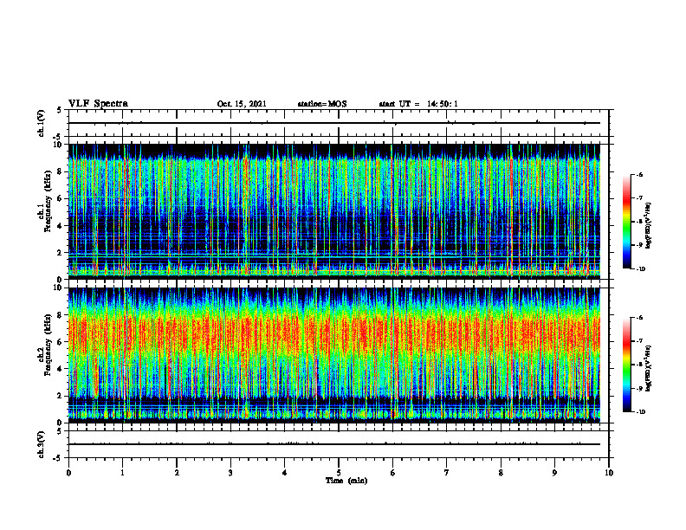The width and height of the screenshot is (686, 530).
Task: Click the "6" kHz tick on ch.1 frequency axis
Action: click(61, 198)
